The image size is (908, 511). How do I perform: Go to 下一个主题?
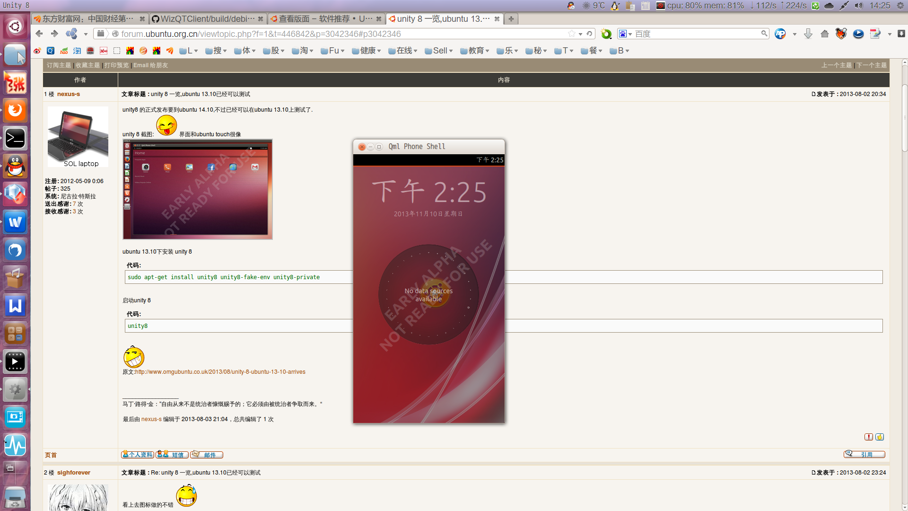point(872,65)
